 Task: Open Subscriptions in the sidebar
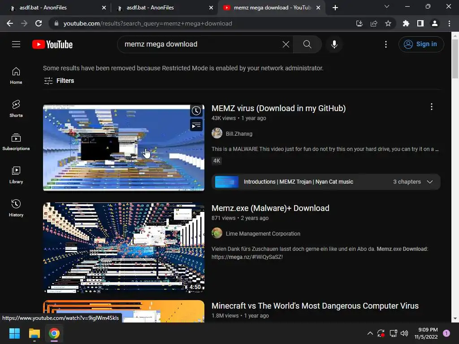pyautogui.click(x=16, y=142)
